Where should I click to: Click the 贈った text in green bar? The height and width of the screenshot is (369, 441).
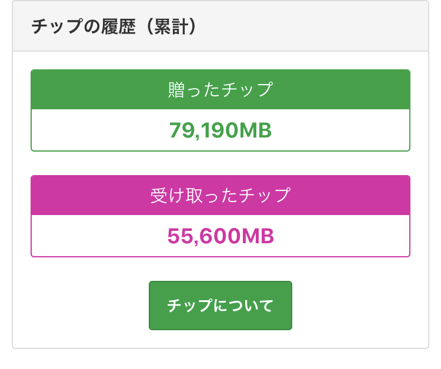192,89
